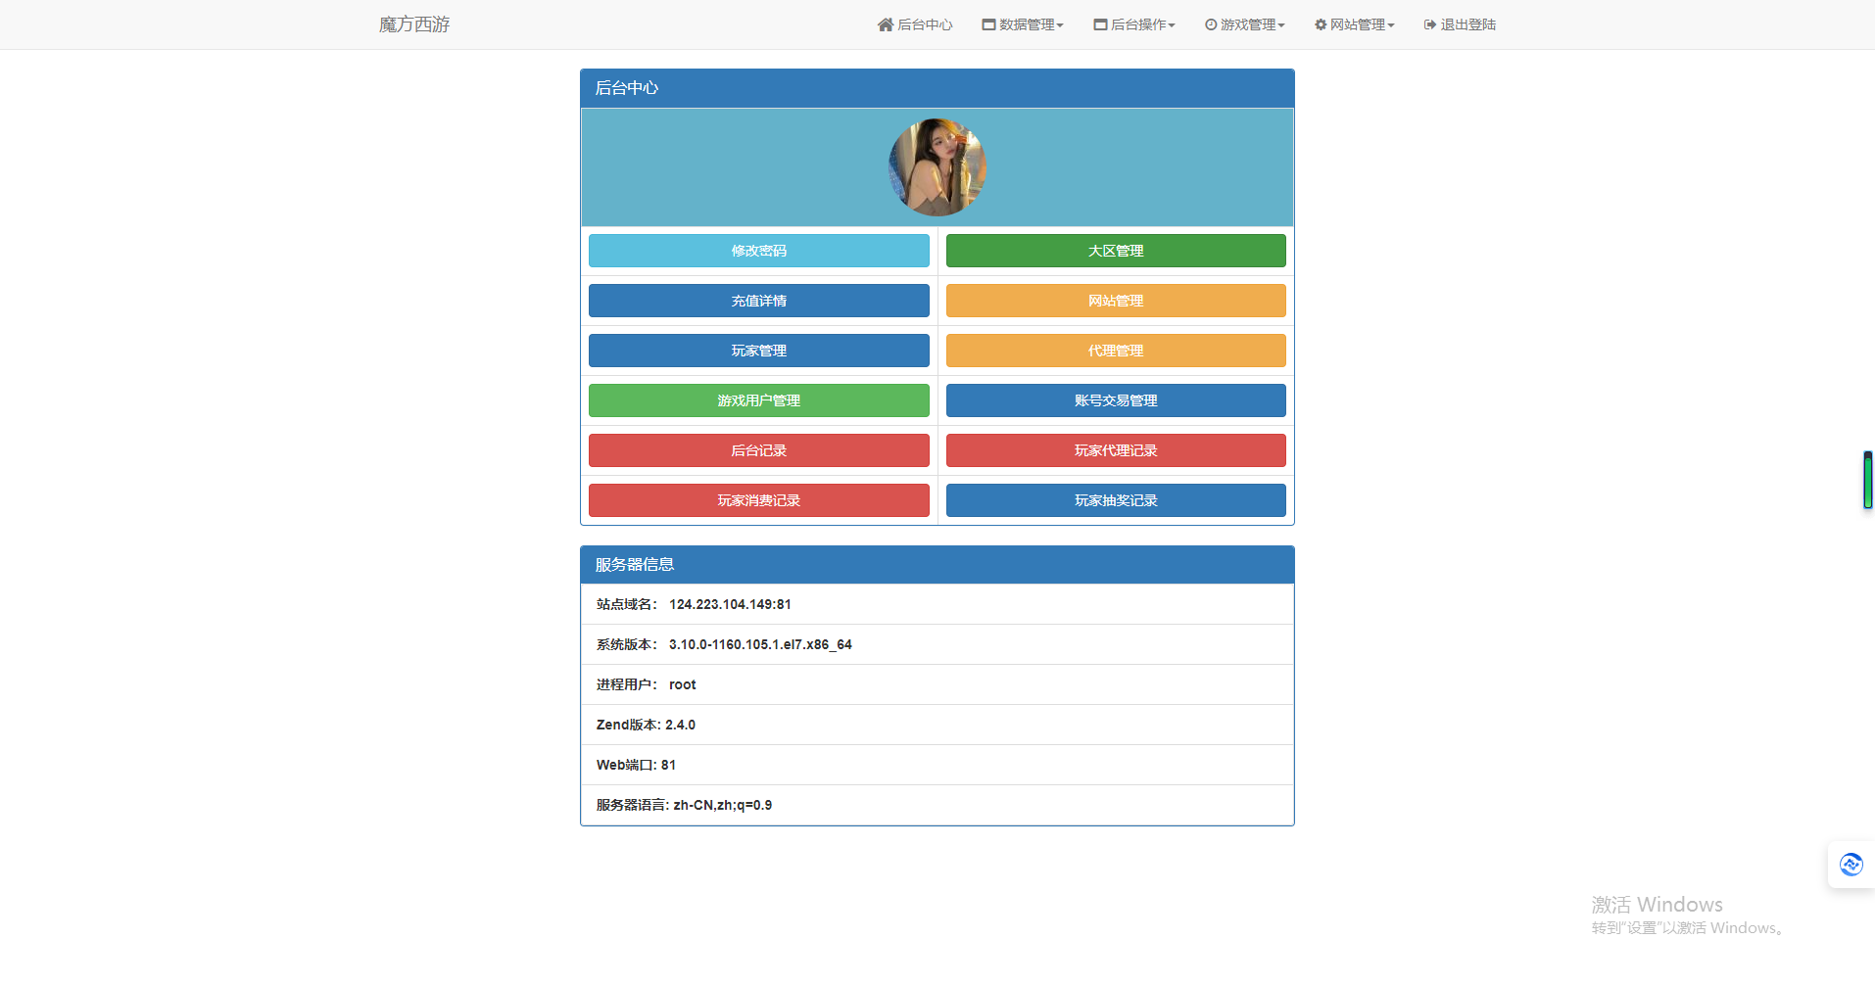Click the 魔方西游 brand link
The image size is (1875, 986).
(414, 24)
